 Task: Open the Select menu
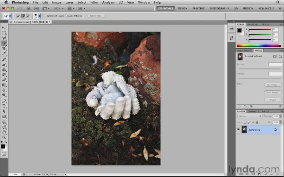[82, 2]
